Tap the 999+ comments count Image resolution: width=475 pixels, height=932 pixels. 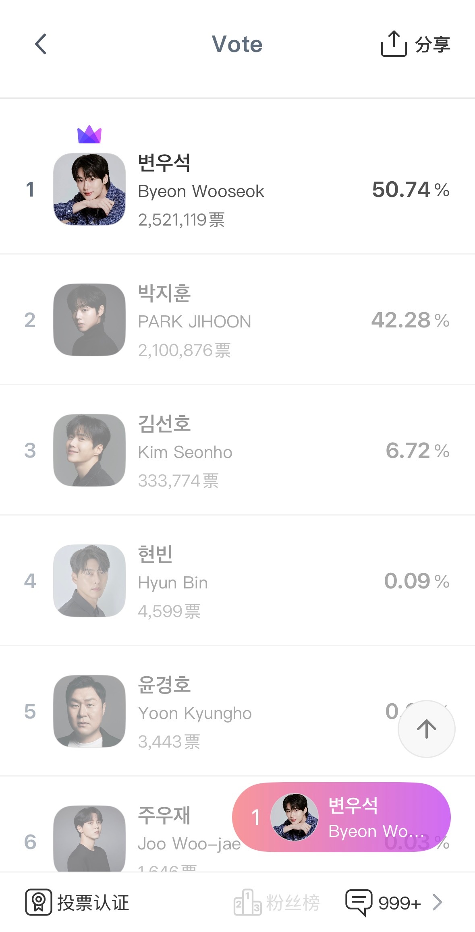click(400, 903)
